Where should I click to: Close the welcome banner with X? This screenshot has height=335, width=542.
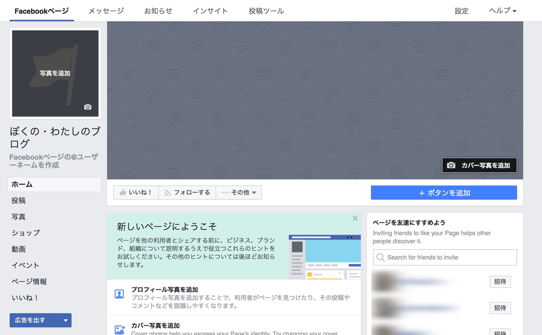[x=355, y=218]
